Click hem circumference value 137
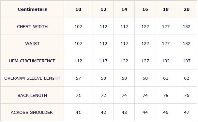Viewport: 198px width, 122px height. coord(187,61)
